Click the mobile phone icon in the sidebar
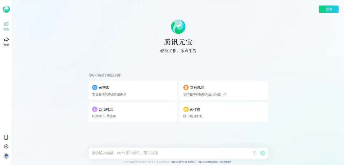 (6, 137)
